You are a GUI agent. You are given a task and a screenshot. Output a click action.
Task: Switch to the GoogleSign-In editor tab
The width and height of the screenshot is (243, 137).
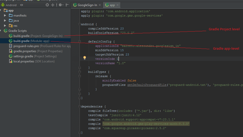(x=87, y=5)
